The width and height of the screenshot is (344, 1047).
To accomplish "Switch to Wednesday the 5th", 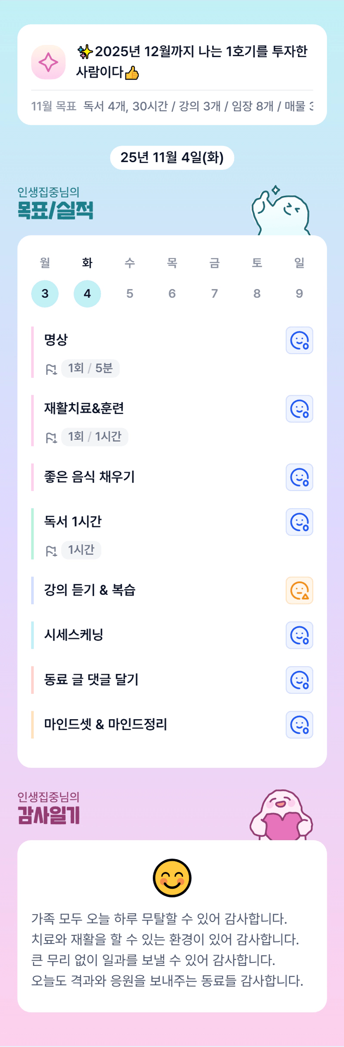I will tap(130, 294).
